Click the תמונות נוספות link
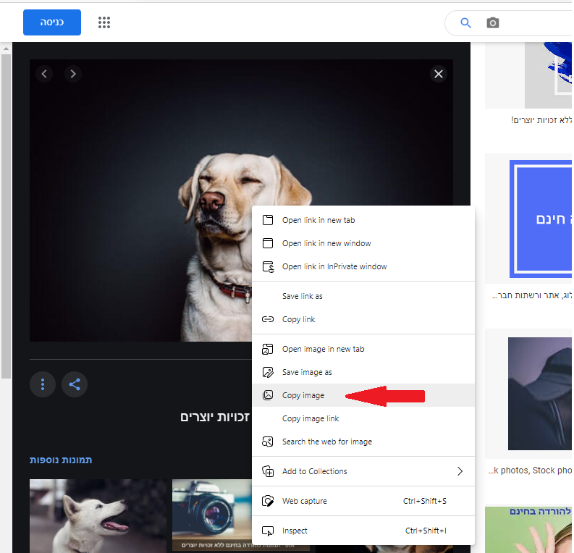Viewport: 574px width, 553px height. pos(61,460)
